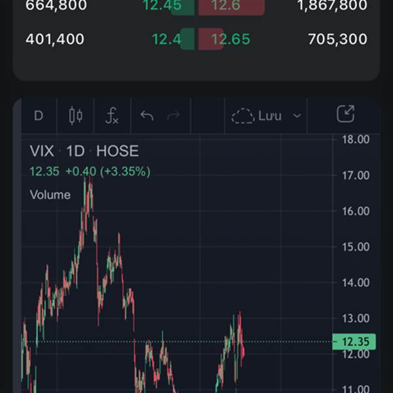Click the 12.35 price label on axis
Image resolution: width=393 pixels, height=393 pixels.
[354, 342]
